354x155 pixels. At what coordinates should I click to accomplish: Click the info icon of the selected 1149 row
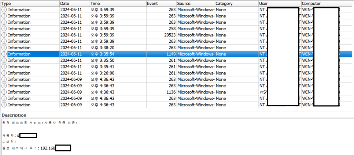[4, 54]
